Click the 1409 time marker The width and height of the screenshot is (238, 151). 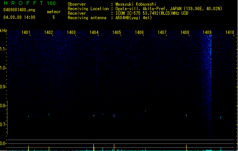pos(207,32)
